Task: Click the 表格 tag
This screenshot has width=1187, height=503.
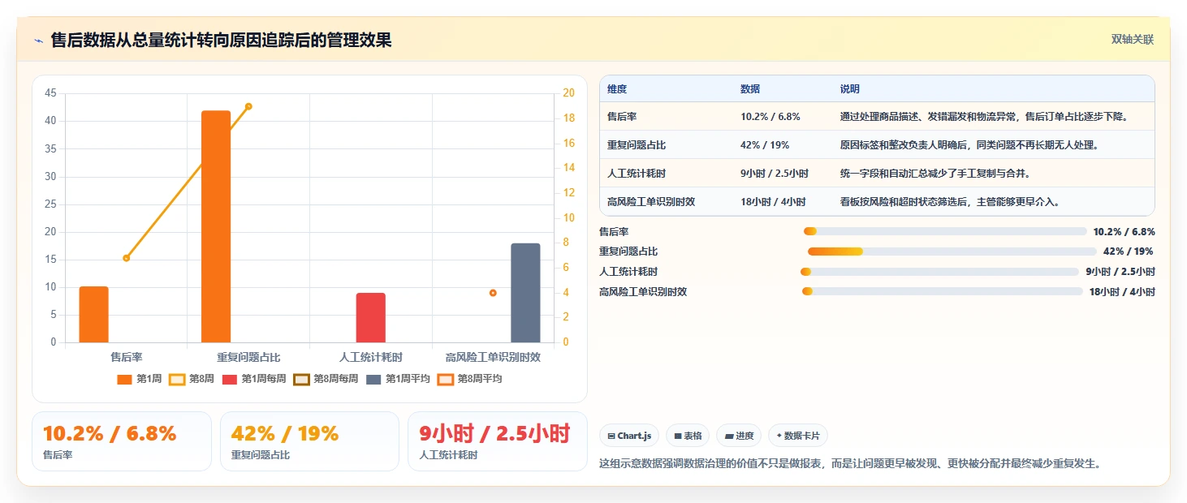Action: pos(687,436)
